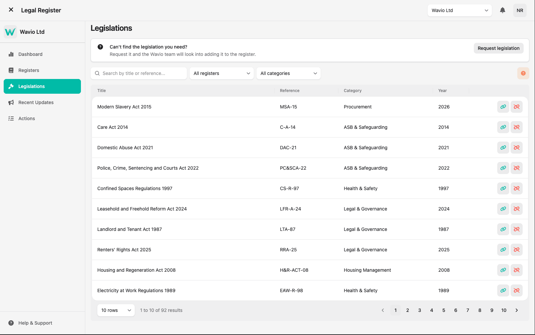535x335 pixels.
Task: Click the reference EAW-R-98
Action: pyautogui.click(x=291, y=290)
